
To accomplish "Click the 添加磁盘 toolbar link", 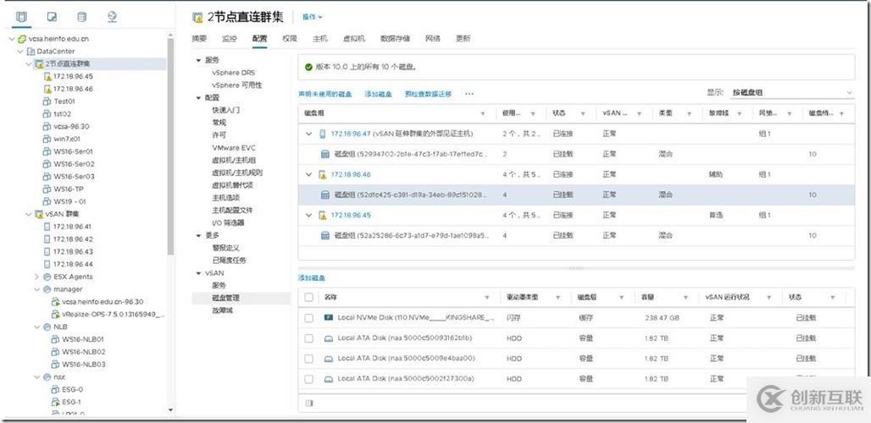I will [x=378, y=94].
